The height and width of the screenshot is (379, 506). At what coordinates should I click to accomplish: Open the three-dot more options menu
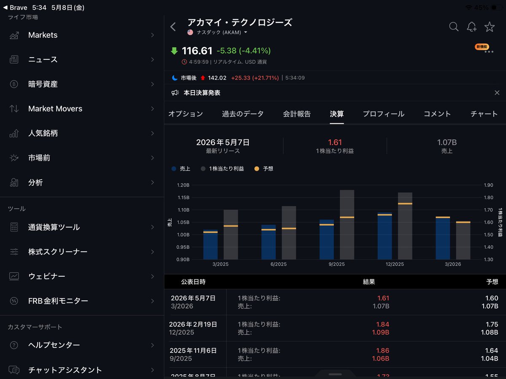(x=489, y=52)
